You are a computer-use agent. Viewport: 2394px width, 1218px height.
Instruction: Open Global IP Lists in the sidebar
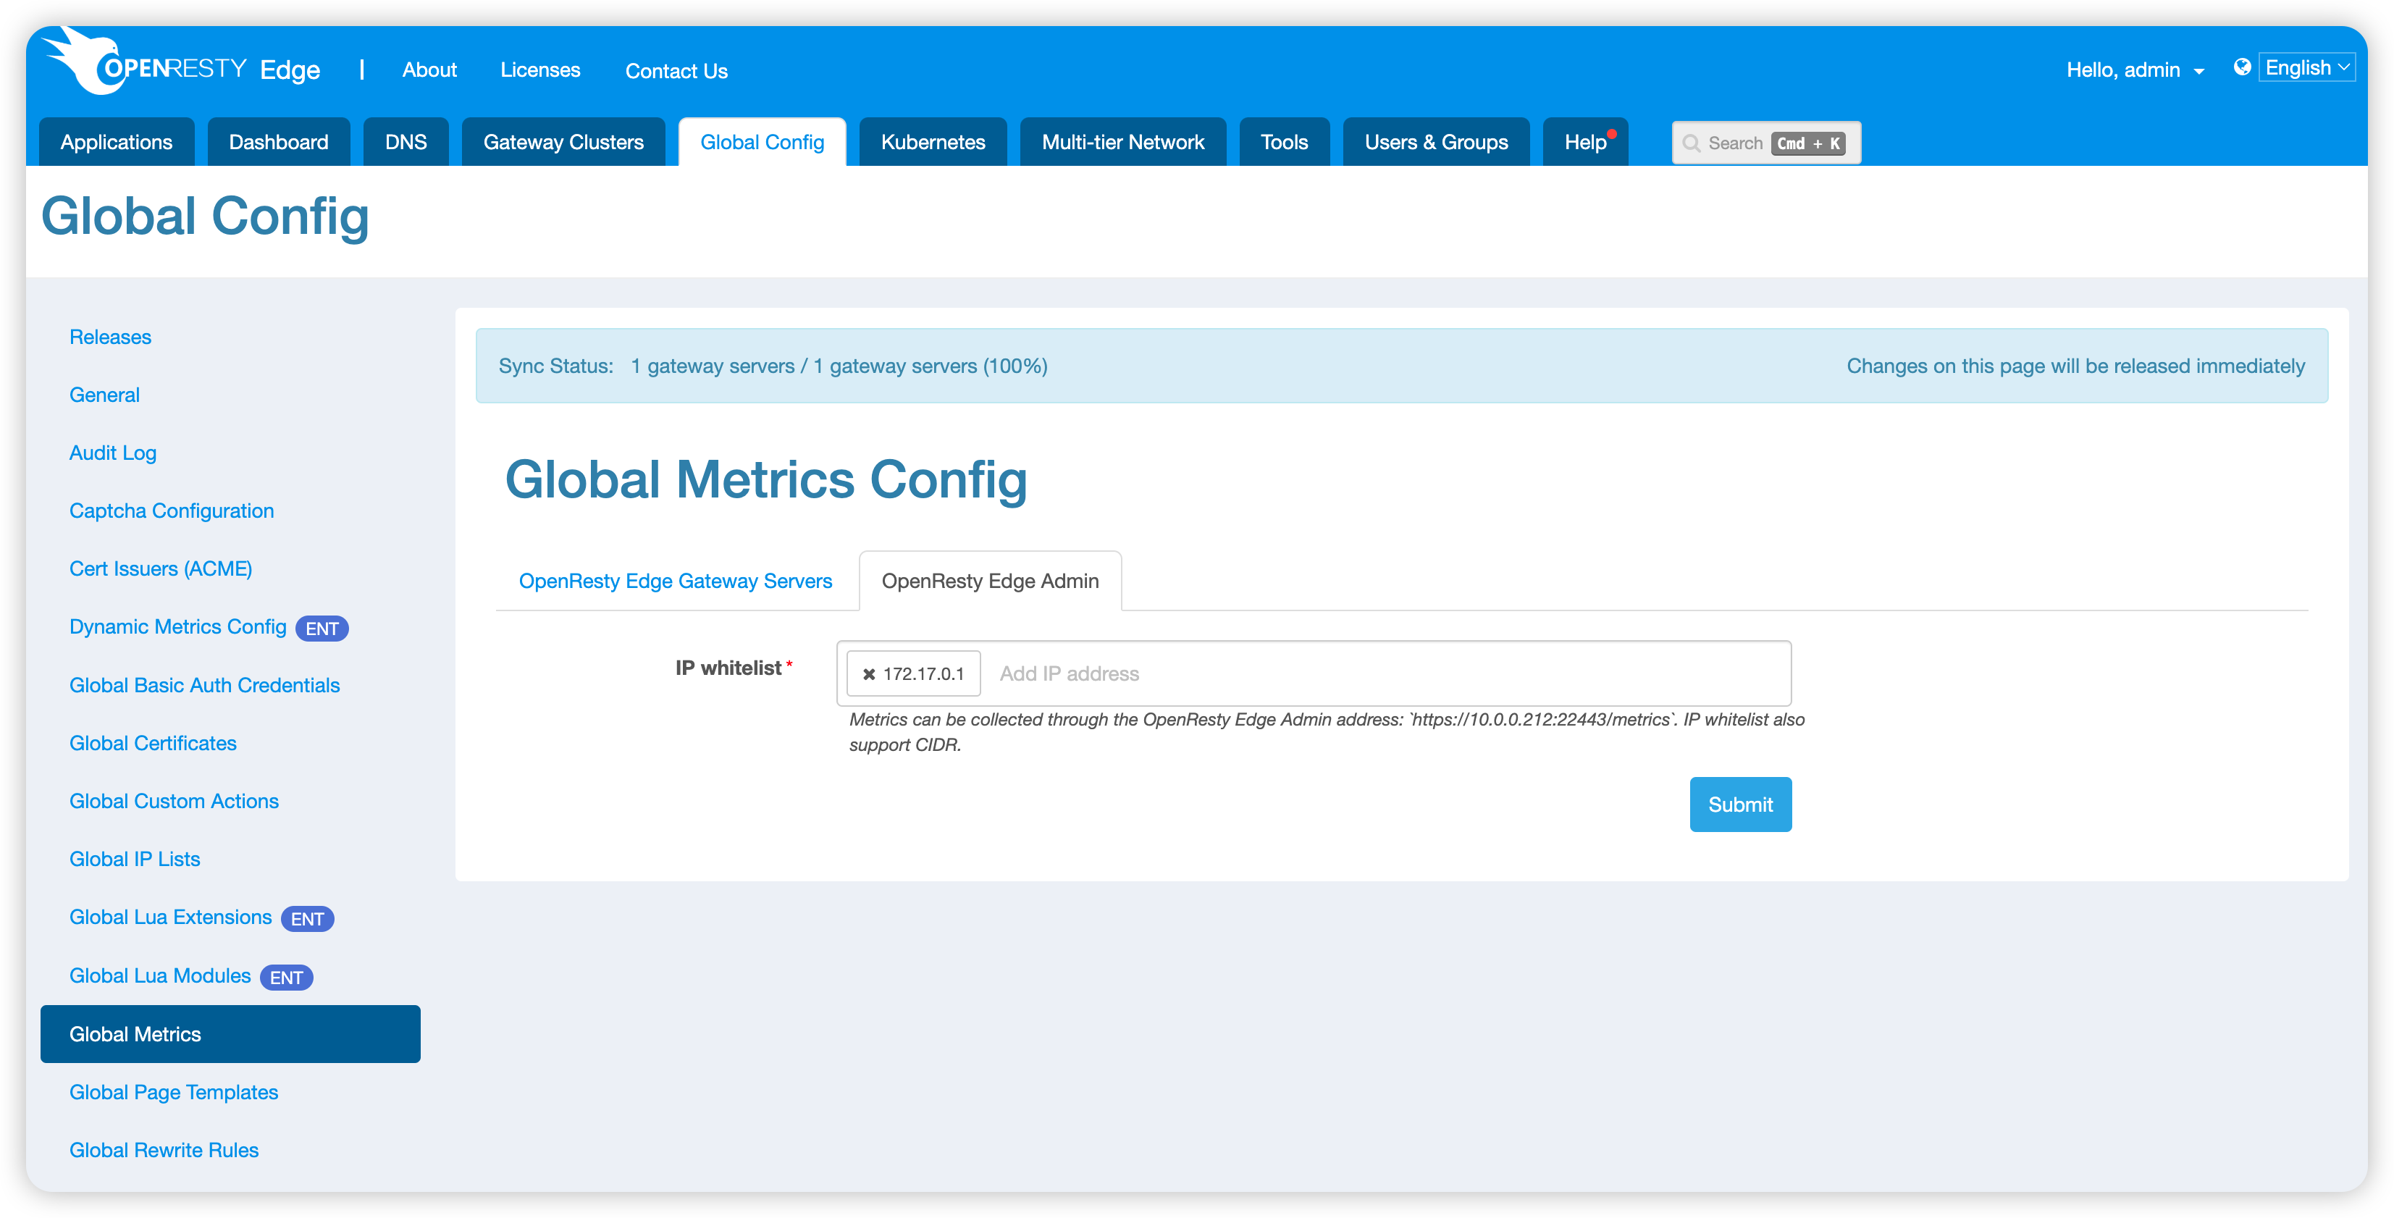[x=135, y=860]
